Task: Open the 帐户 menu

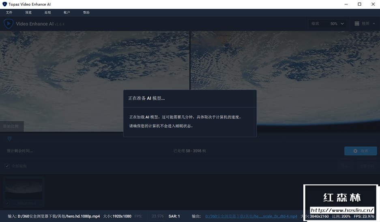Action: coord(67,13)
